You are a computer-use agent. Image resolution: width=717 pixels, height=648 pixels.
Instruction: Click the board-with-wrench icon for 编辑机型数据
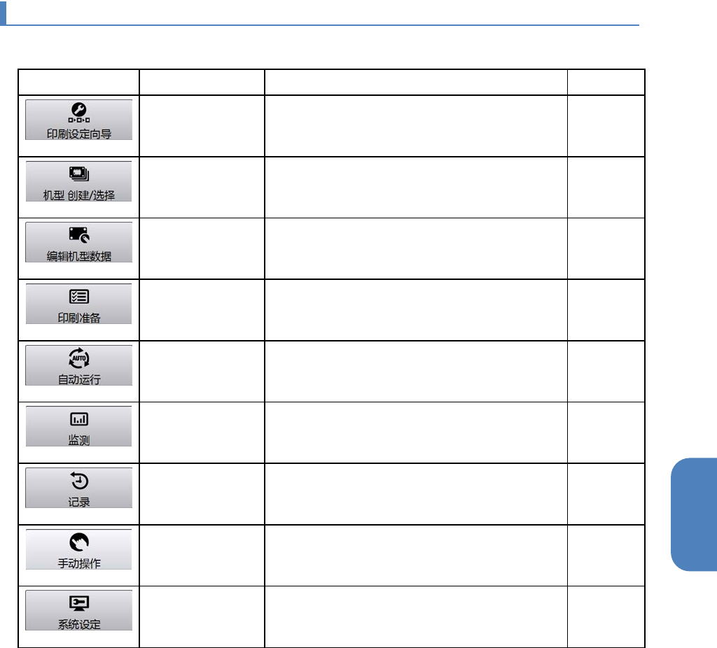79,235
